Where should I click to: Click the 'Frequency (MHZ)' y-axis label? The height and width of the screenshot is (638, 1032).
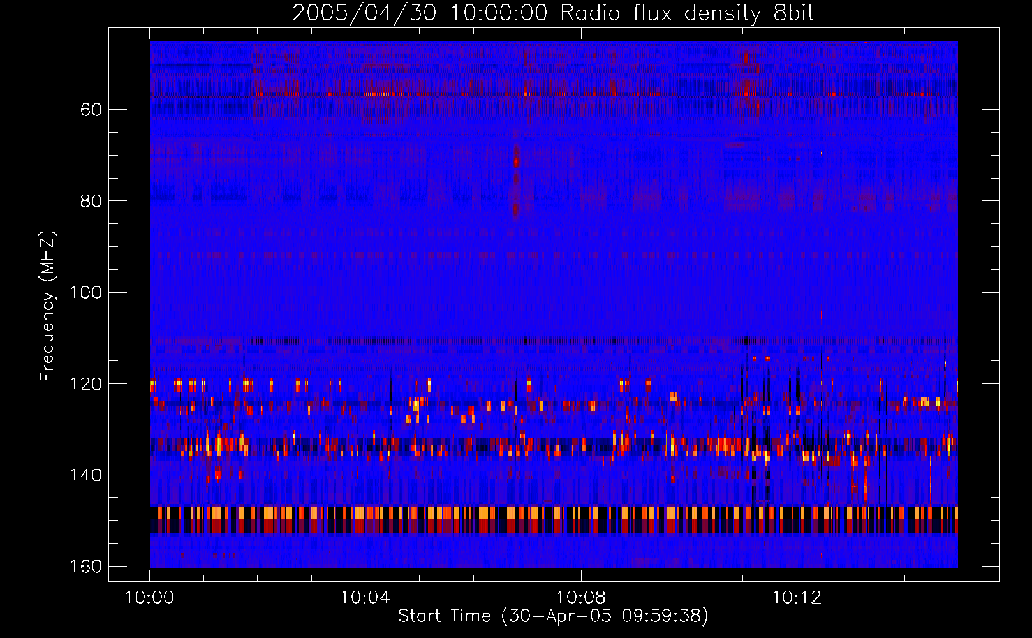point(48,306)
